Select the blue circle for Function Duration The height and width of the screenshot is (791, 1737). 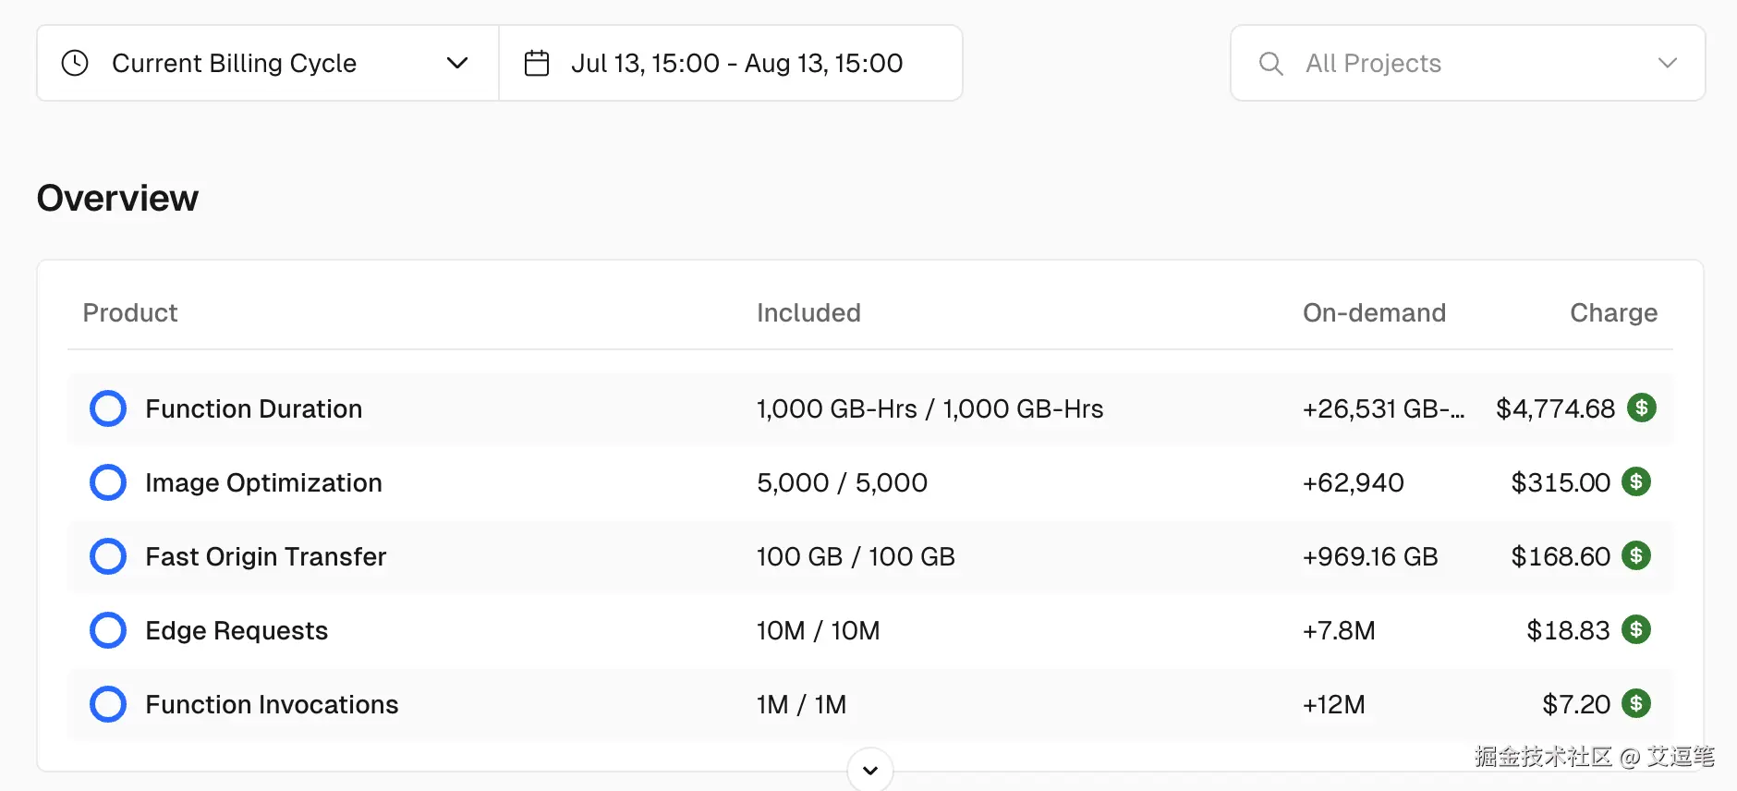tap(108, 408)
